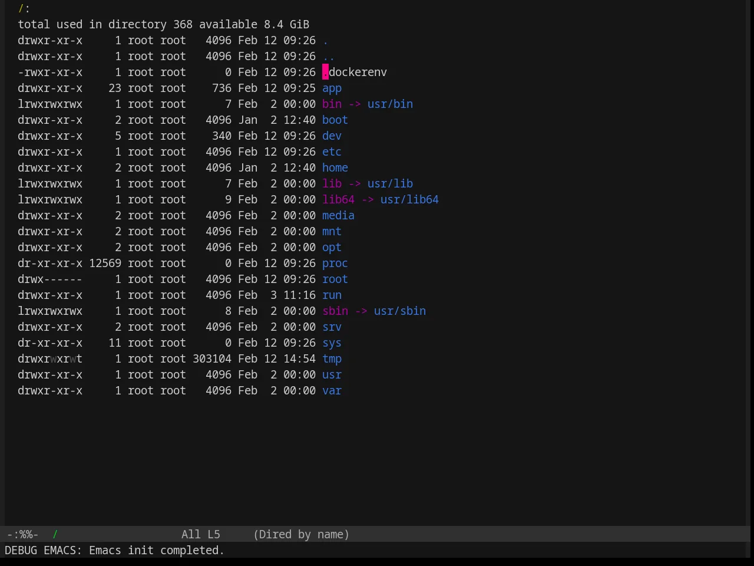This screenshot has height=566, width=754.
Task: Click the 5 link count of dev
Action: tap(118, 136)
